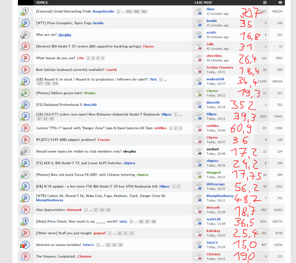Open the "Alps Appreciation" topic
The image size is (296, 263).
pyautogui.click(x=50, y=210)
